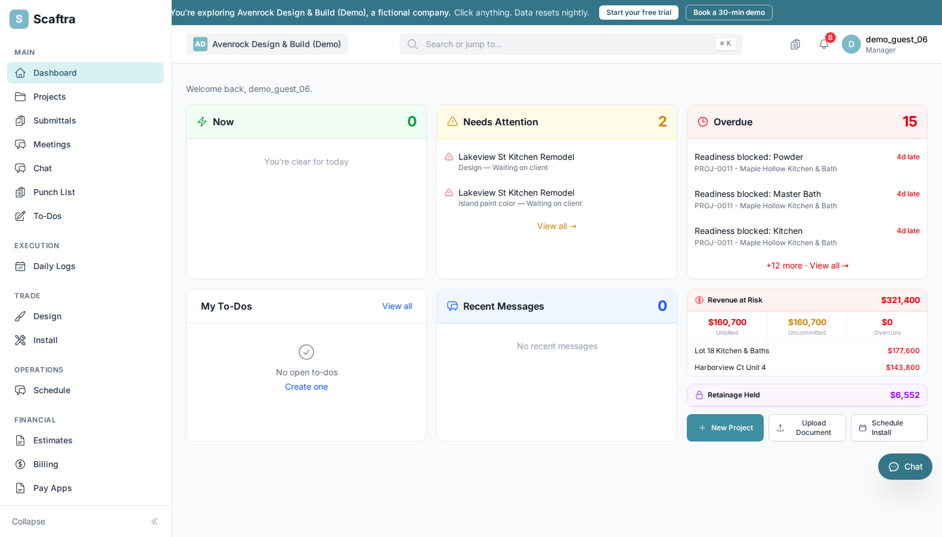942x537 pixels.
Task: Click the Design brush icon
Action: (x=20, y=316)
